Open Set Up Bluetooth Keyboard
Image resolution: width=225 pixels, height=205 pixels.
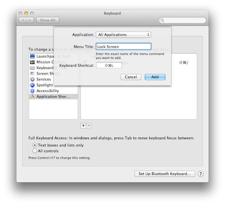165,174
